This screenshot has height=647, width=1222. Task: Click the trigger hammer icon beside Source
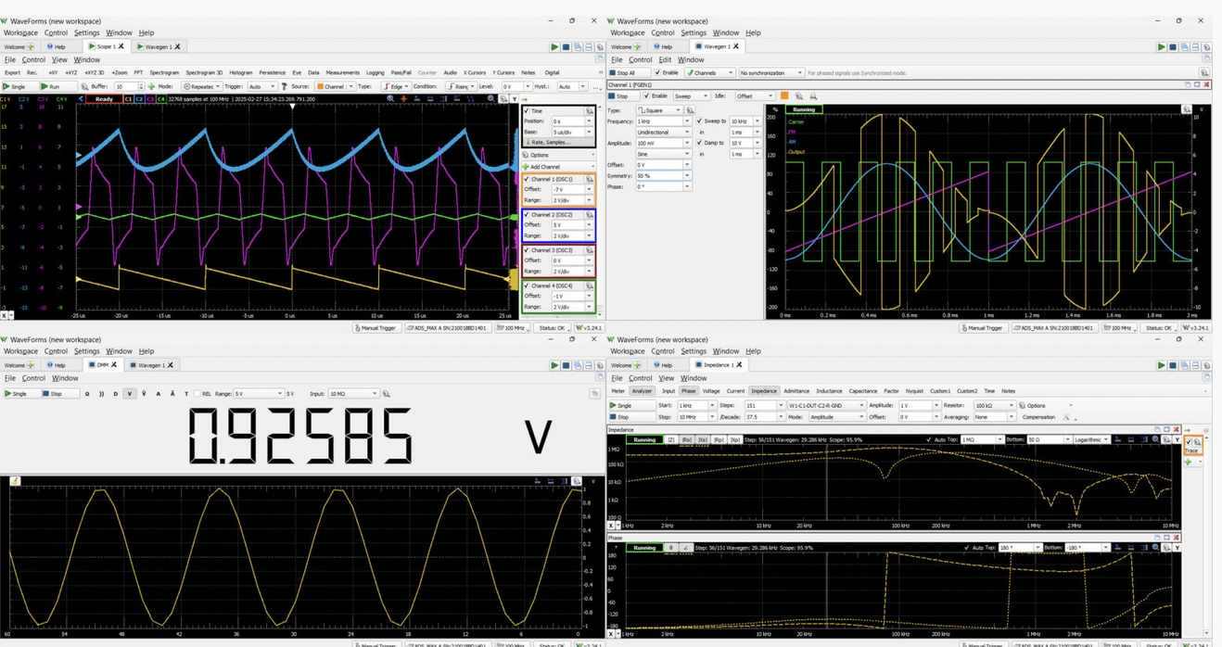tap(284, 86)
